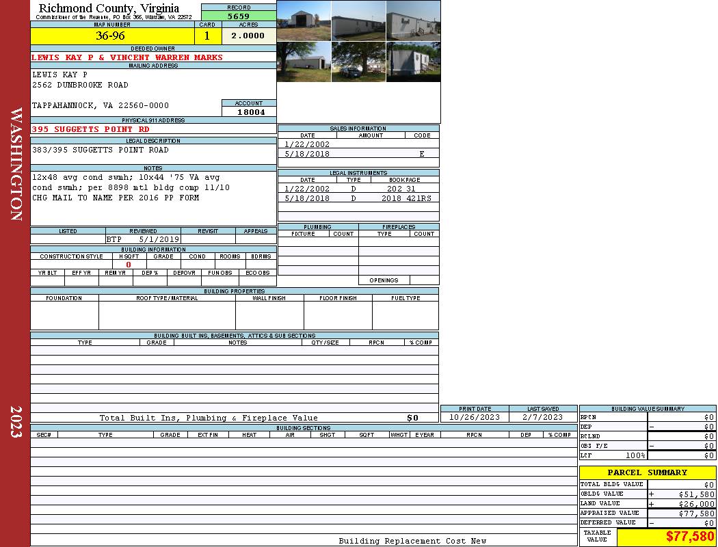Screen dimensions: 718x547
Task: Select the acres value 2.0000
Action: click(248, 36)
